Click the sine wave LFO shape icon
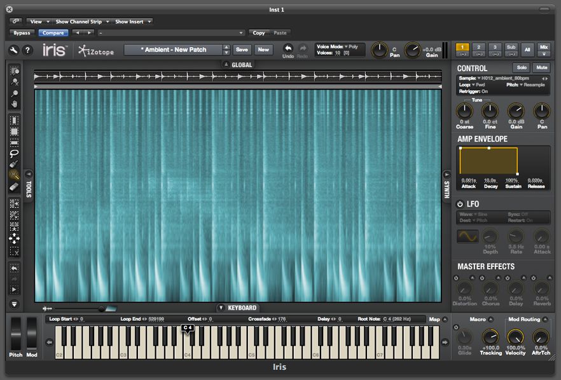This screenshot has height=380, width=561. [x=468, y=236]
